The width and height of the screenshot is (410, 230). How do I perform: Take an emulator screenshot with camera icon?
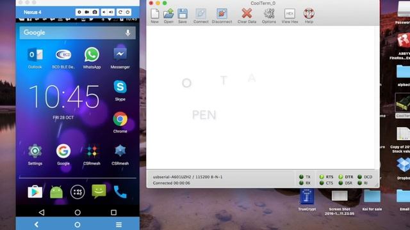[x=95, y=12]
